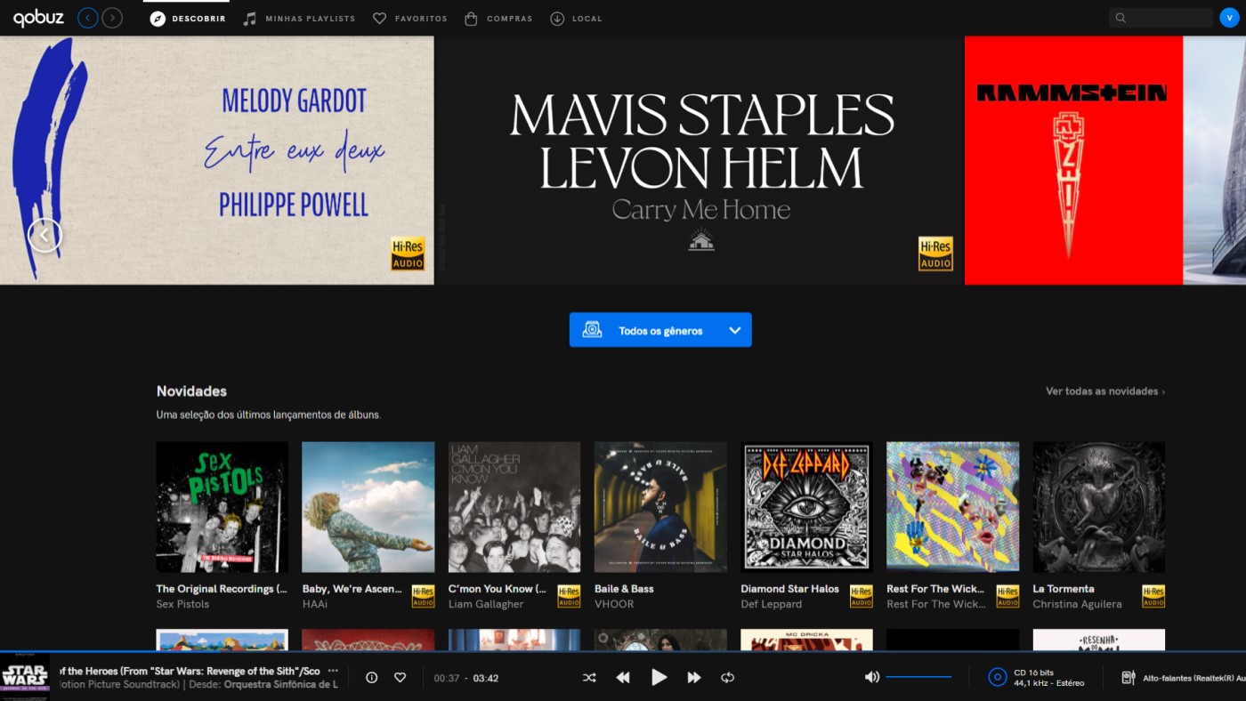Screen dimensions: 1246x701
Task: Click the Qobuz logo
Action: point(38,18)
